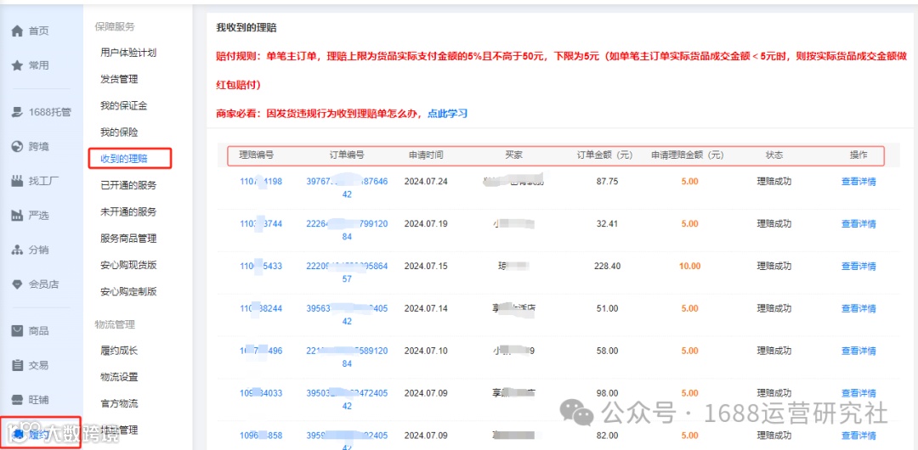Click the 分销 network icon
This screenshot has height=450, width=918.
(18, 250)
